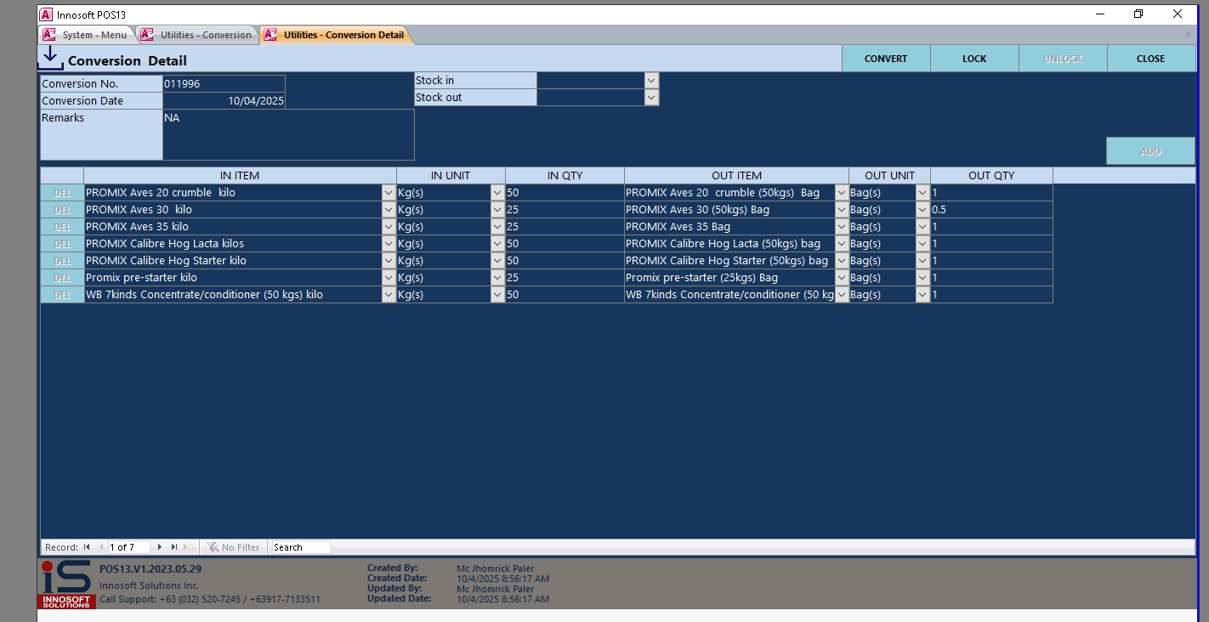Click the Innosoft Solutions logo
The height and width of the screenshot is (622, 1209).
tap(66, 584)
